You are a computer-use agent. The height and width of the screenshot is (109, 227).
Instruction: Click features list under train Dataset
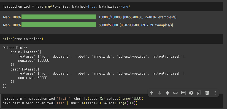(102, 57)
